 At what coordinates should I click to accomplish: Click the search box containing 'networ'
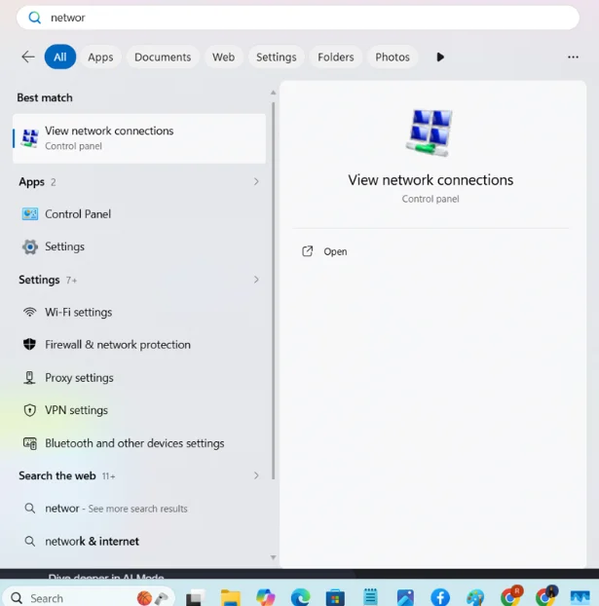298,18
